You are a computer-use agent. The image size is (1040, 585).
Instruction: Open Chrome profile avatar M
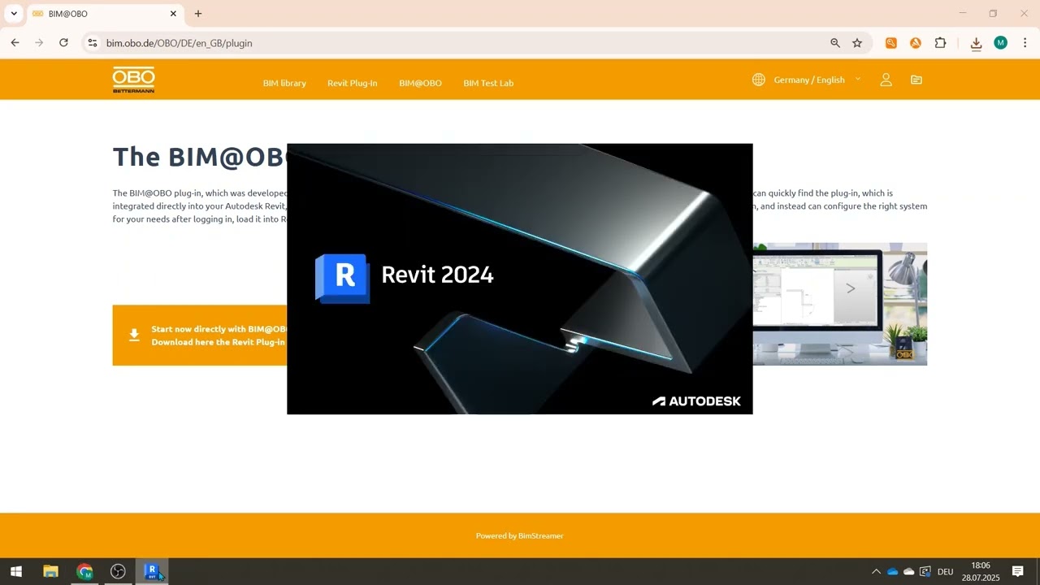[x=1001, y=43]
